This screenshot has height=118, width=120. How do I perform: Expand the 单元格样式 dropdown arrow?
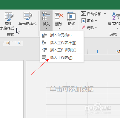click(x=28, y=28)
